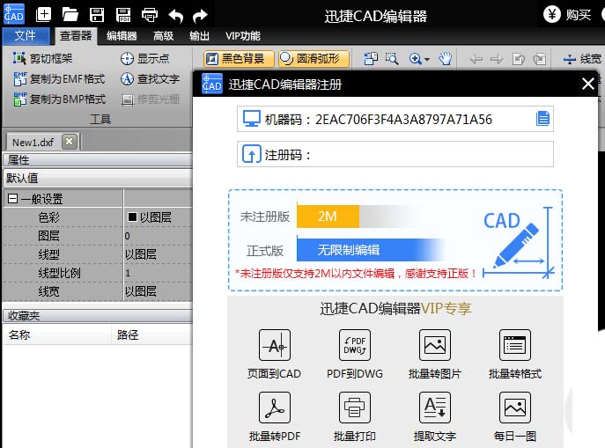Click 复制为EMF格式
This screenshot has height=448, width=605.
pyautogui.click(x=59, y=78)
